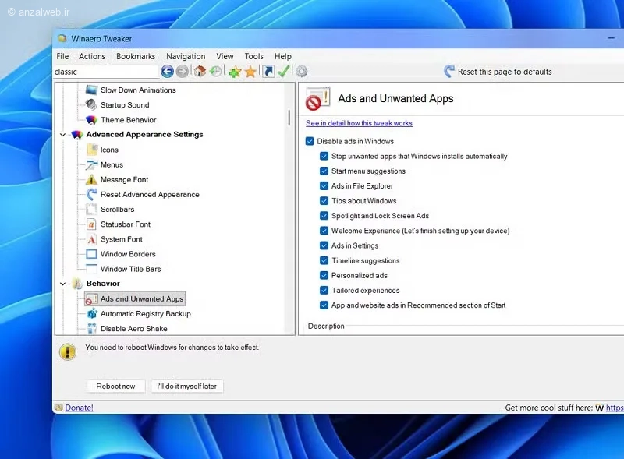Toggle Stop unwanted apps Windows installs automatically
The image size is (624, 459).
324,156
